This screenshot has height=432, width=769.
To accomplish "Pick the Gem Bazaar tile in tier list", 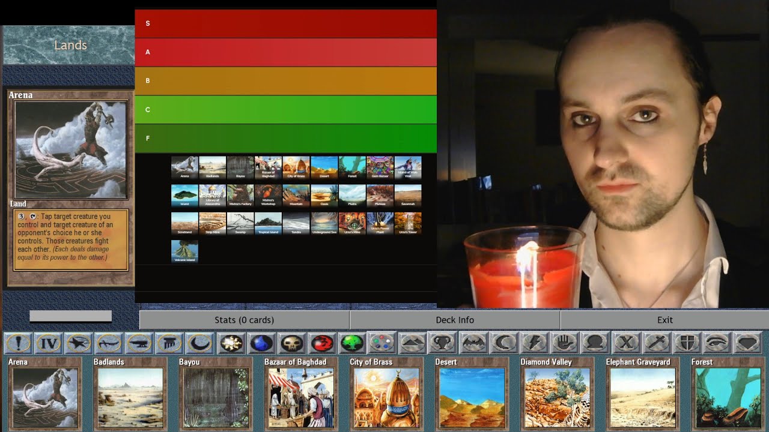I will click(x=380, y=167).
